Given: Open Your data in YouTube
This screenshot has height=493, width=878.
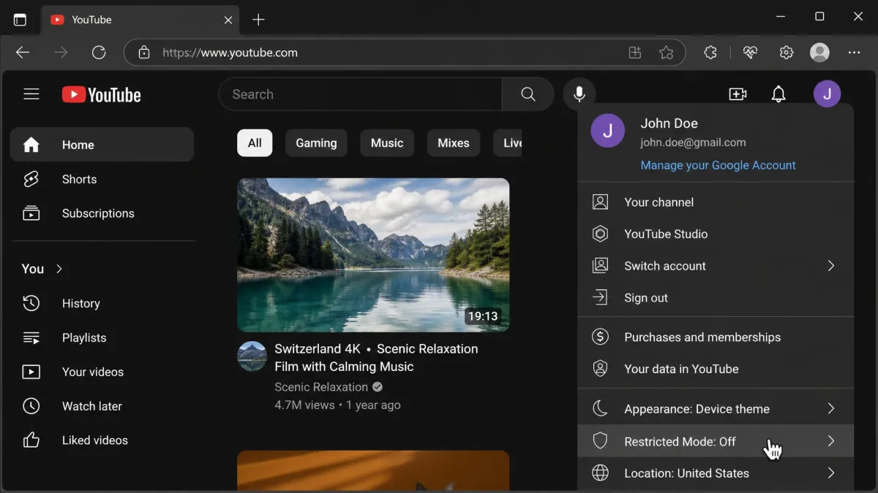Looking at the screenshot, I should [x=716, y=369].
